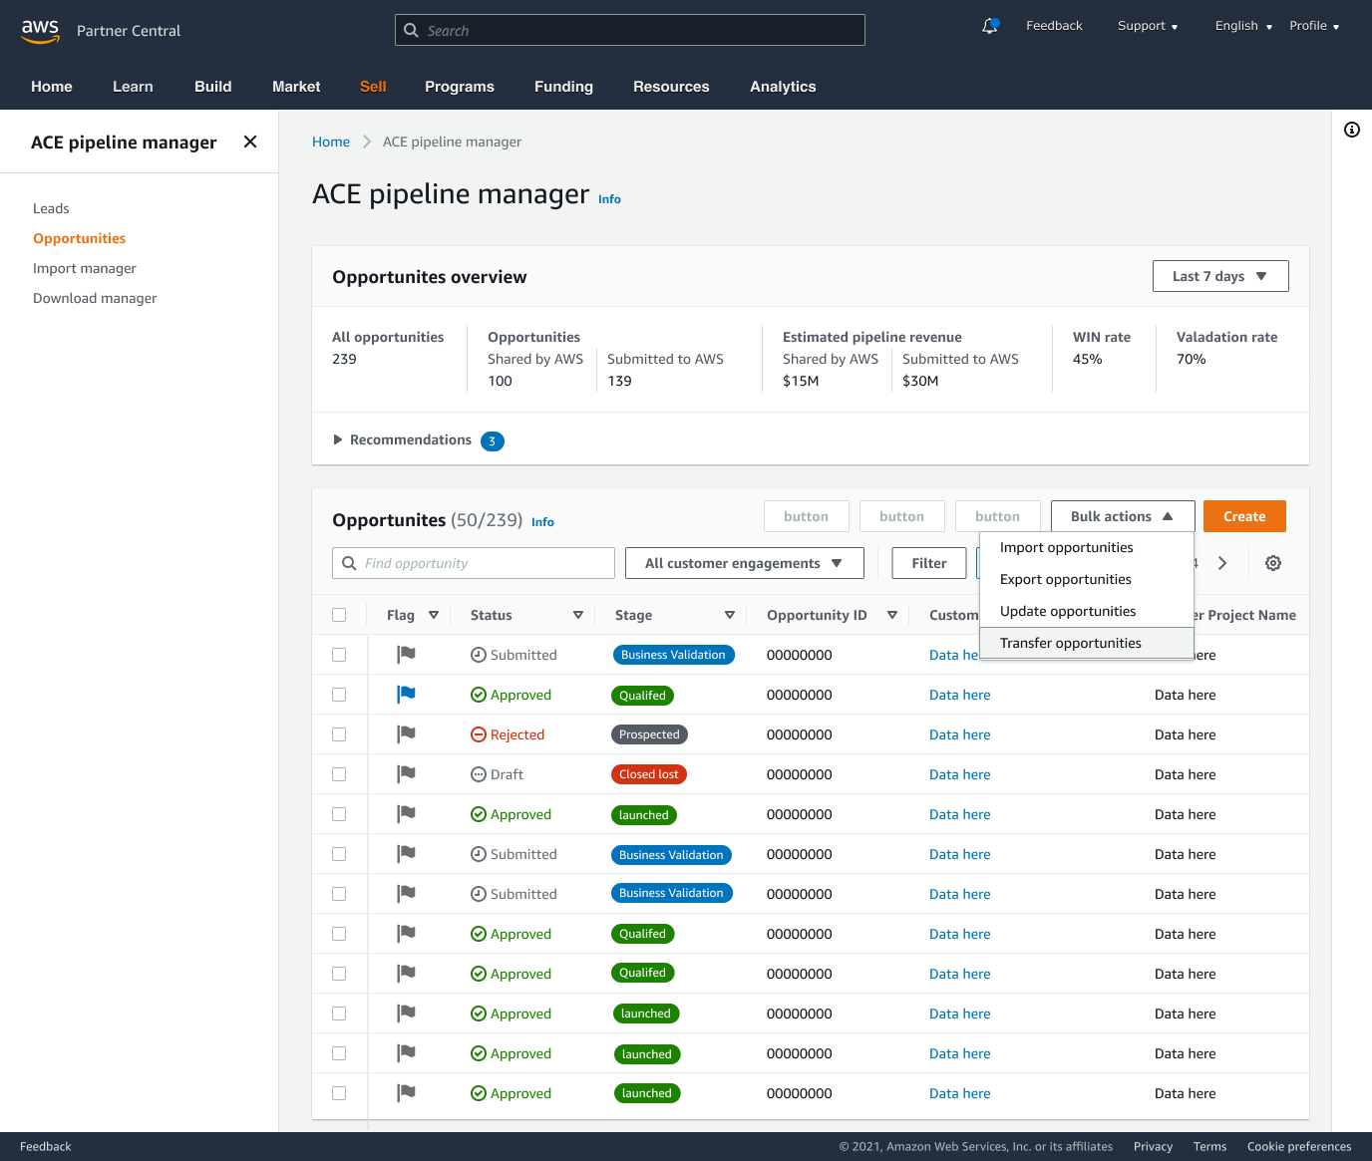Select all rows with header checkbox
Image resolution: width=1372 pixels, height=1161 pixels.
(339, 615)
